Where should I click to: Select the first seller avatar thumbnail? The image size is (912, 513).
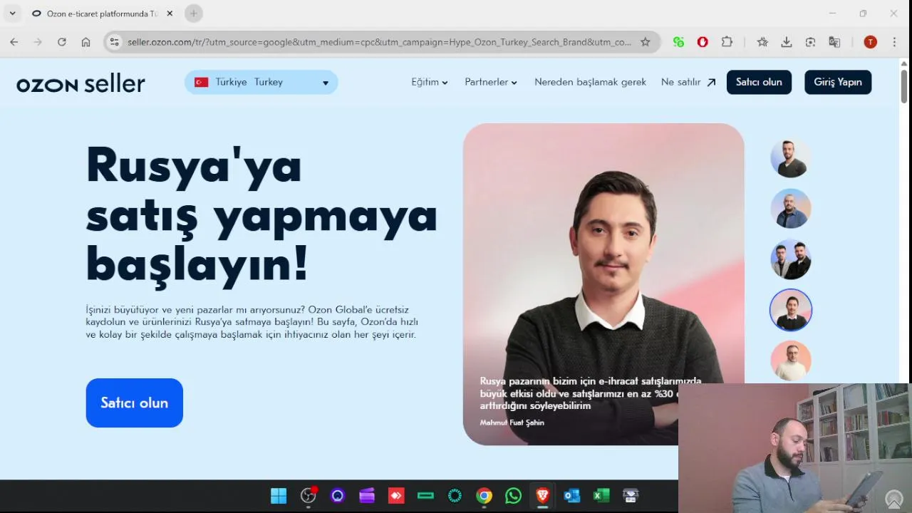(791, 158)
